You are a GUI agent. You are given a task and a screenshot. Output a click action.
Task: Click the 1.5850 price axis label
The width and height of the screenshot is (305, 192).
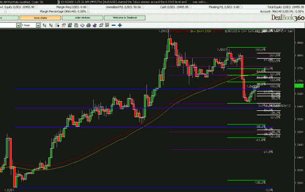click(299, 43)
